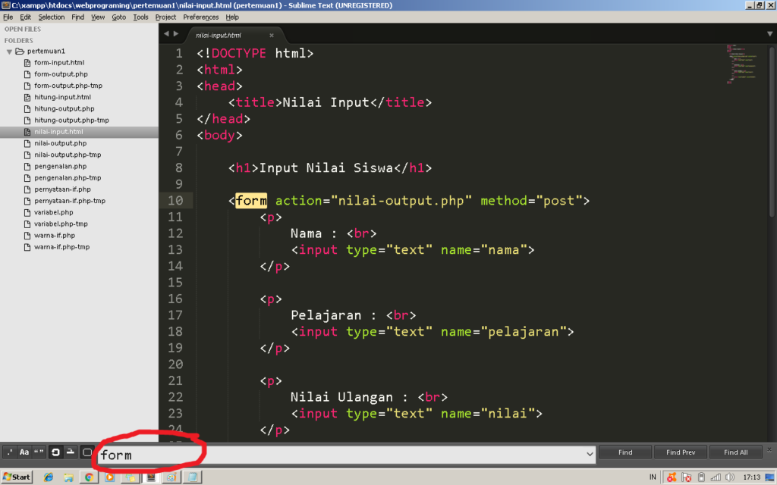Open Google Chrome from taskbar

(90, 477)
